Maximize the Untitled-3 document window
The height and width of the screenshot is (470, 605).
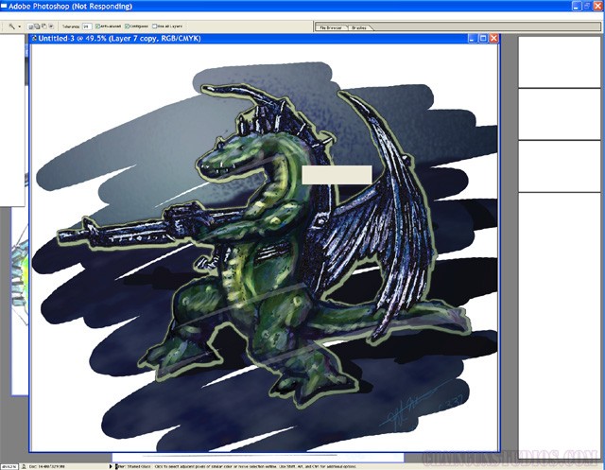pos(482,40)
